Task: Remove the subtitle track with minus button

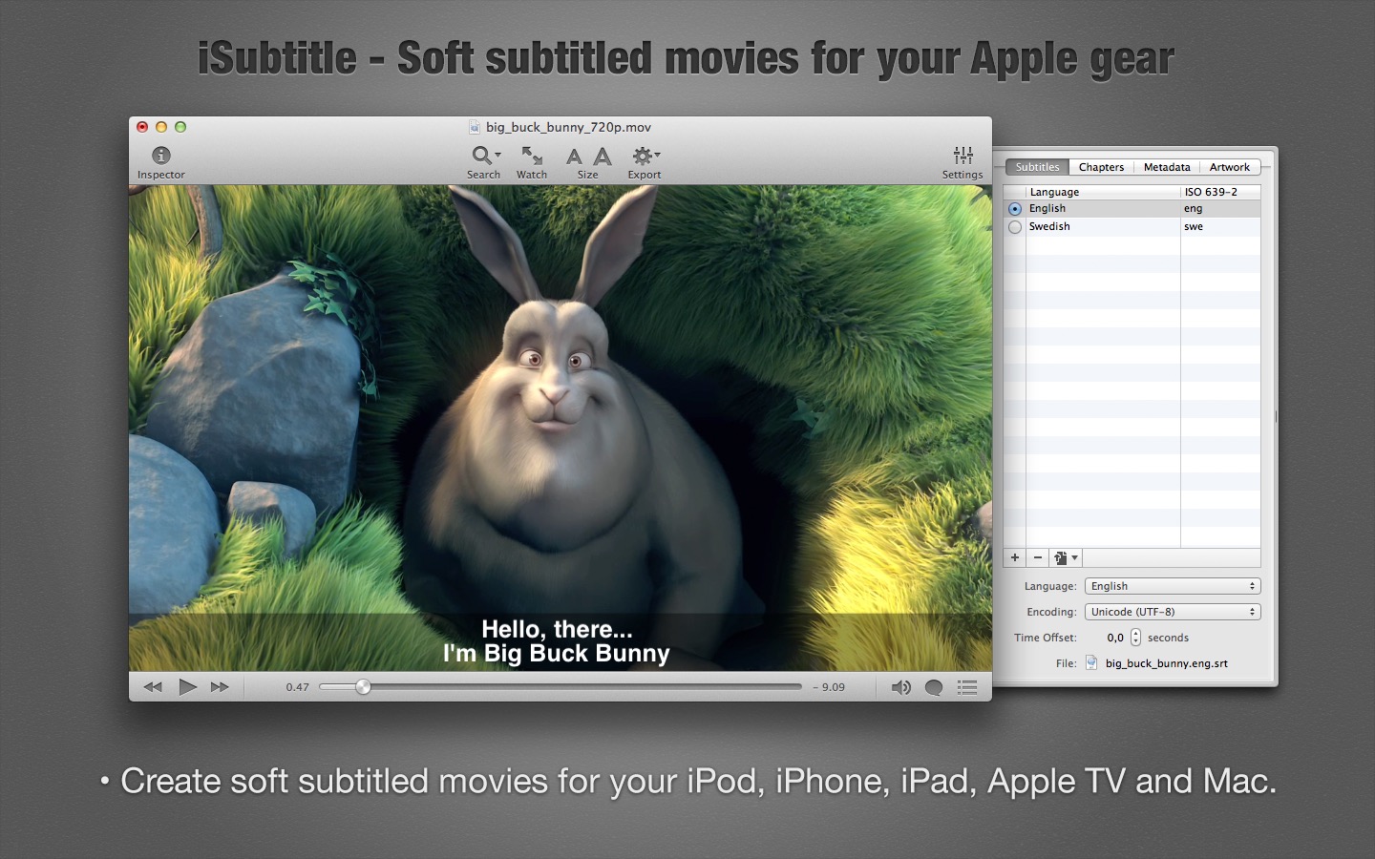Action: tap(1038, 558)
